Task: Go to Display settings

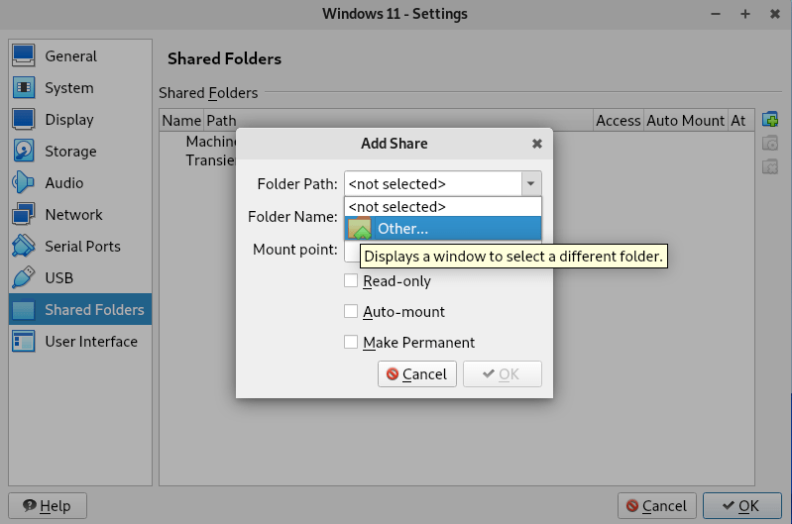Action: tap(80, 120)
